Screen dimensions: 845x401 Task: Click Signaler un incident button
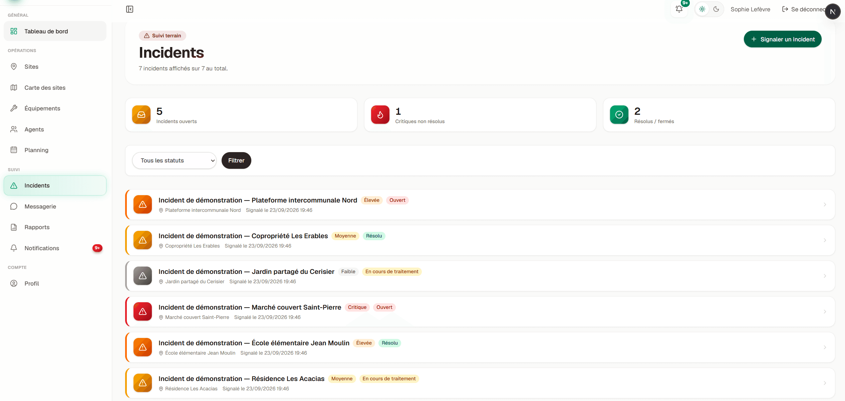pos(783,39)
